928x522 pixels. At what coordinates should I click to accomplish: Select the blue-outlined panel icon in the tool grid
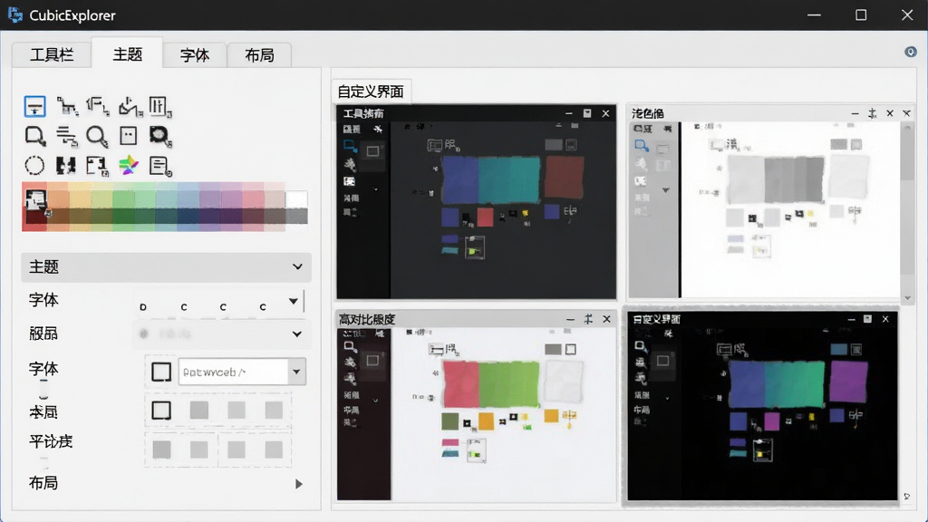pyautogui.click(x=35, y=107)
